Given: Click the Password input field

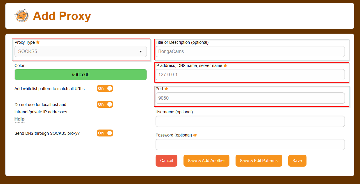Looking at the screenshot, I should tap(250, 145).
